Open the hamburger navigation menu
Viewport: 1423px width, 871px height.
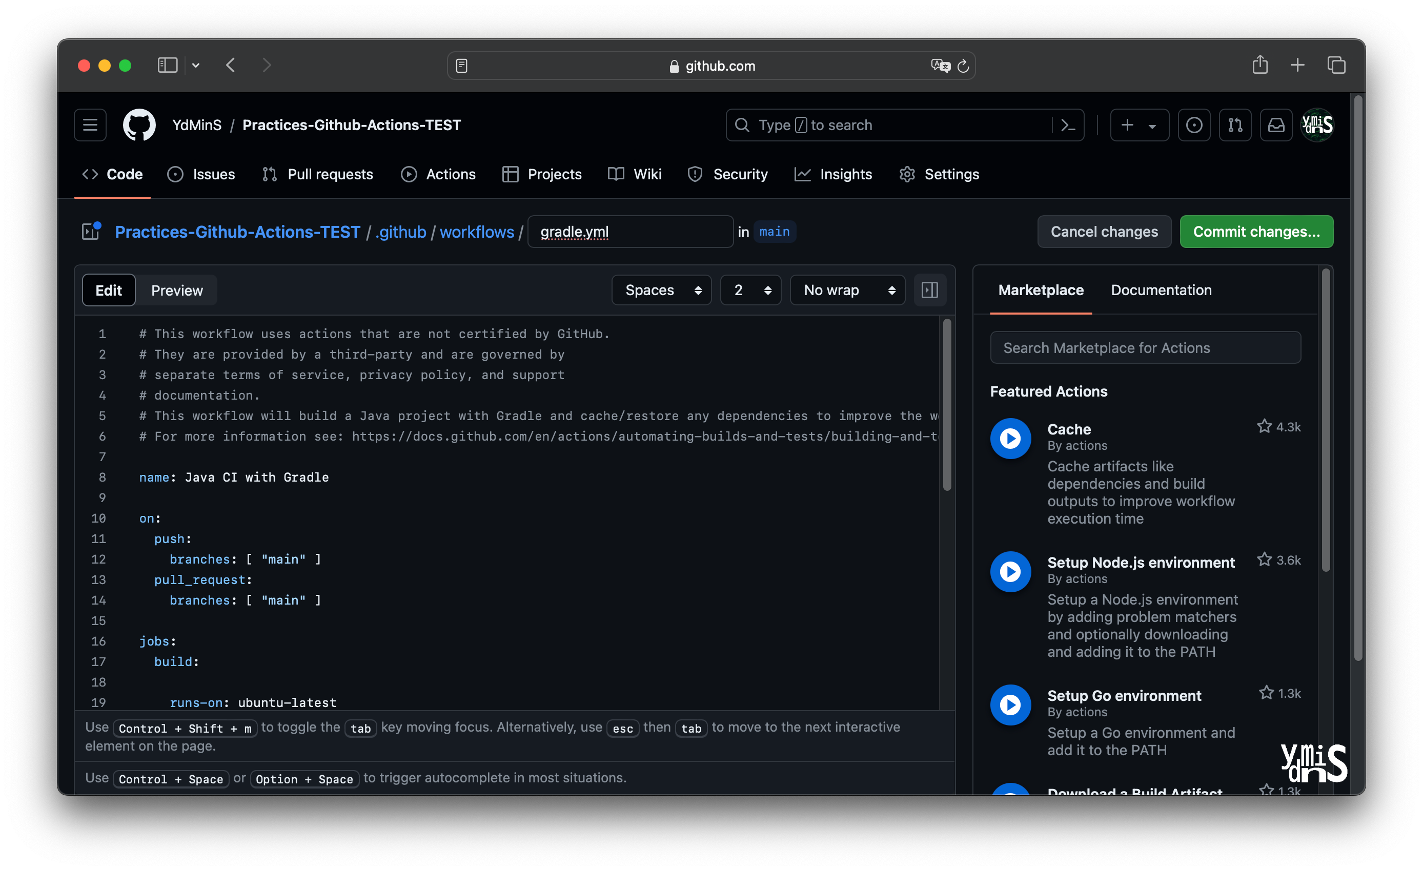pyautogui.click(x=90, y=125)
